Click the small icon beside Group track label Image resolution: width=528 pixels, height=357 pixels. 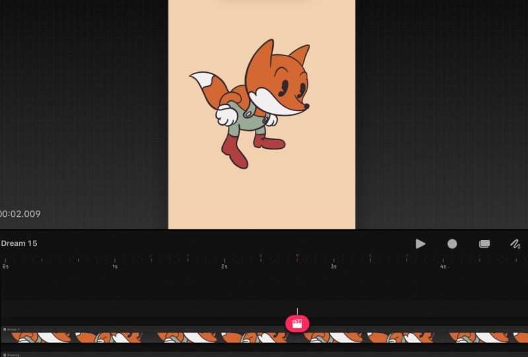click(x=5, y=329)
